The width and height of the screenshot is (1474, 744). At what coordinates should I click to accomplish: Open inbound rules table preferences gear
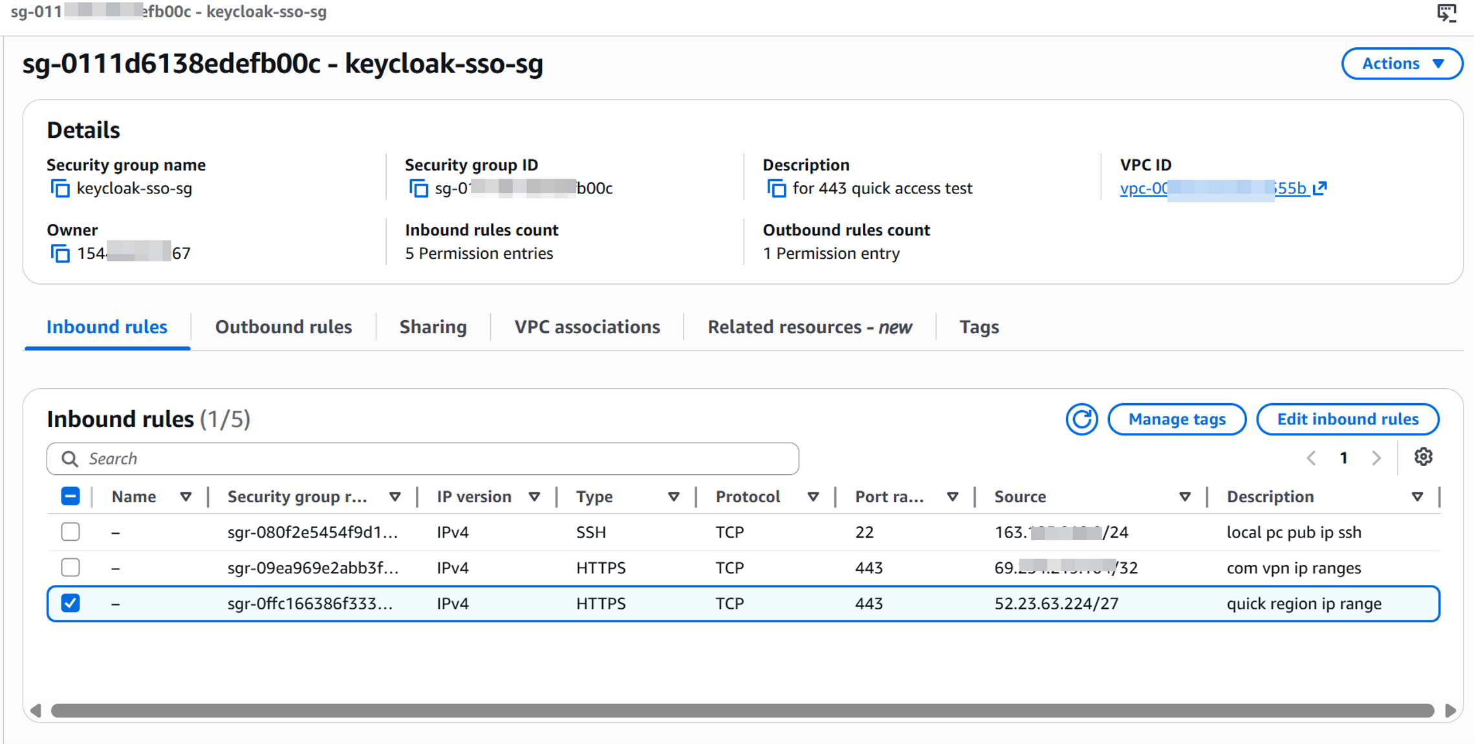[x=1423, y=457]
